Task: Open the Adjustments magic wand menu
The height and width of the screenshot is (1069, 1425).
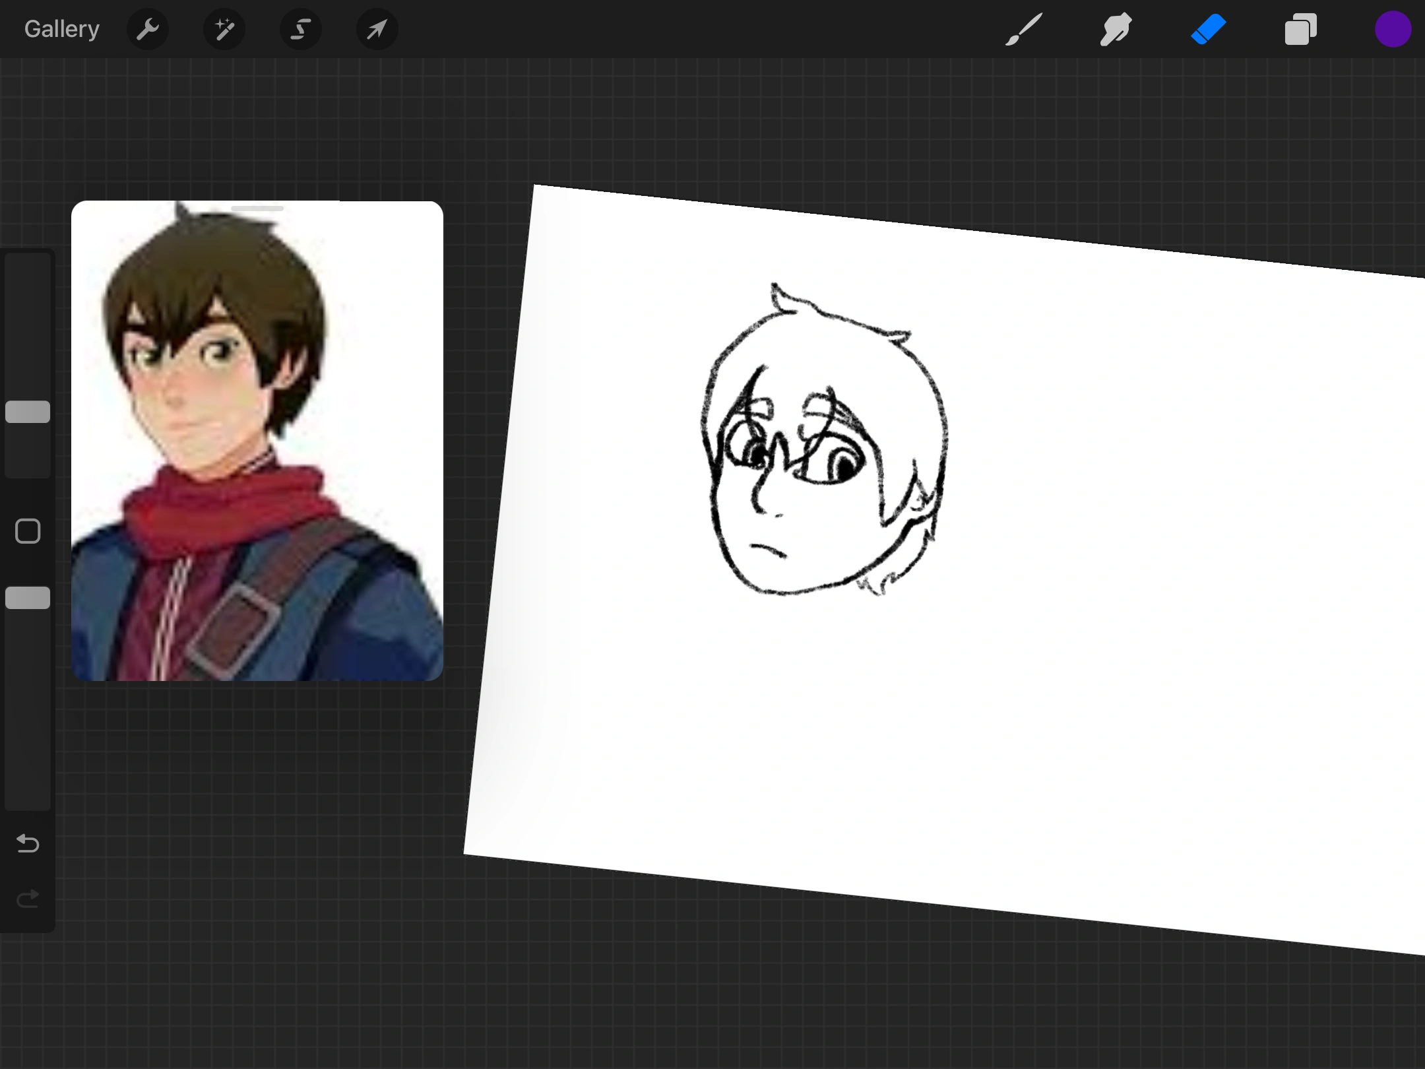Action: pos(224,29)
